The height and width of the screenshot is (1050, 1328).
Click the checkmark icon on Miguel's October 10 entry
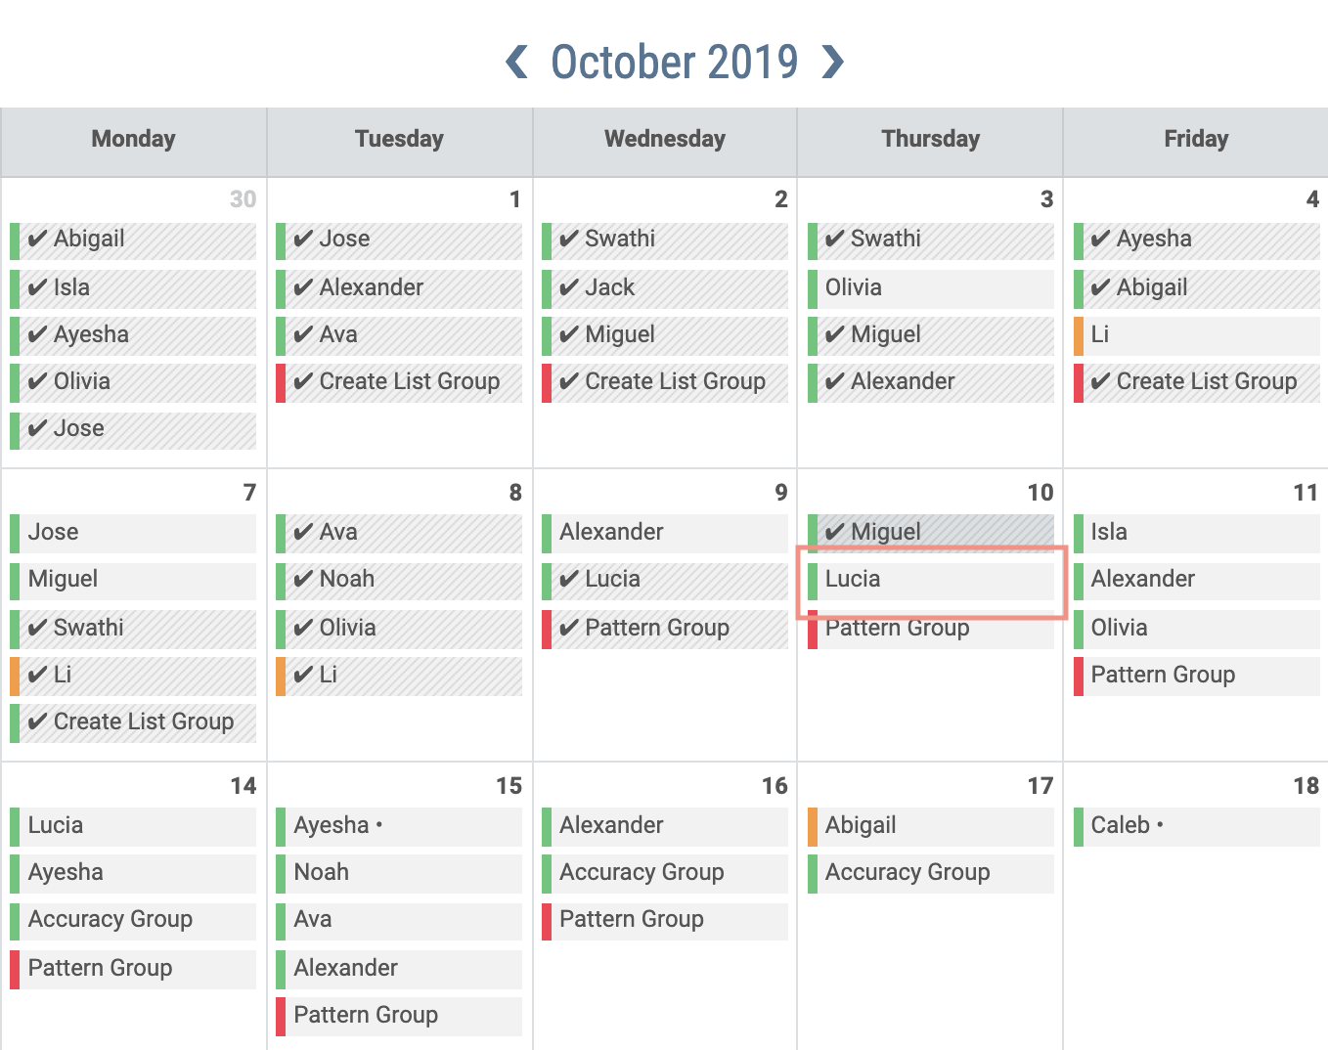[833, 532]
